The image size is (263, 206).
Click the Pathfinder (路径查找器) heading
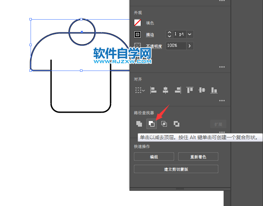pos(144,113)
